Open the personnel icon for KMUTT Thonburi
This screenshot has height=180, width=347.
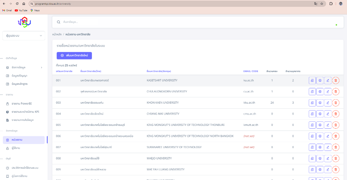click(x=320, y=125)
